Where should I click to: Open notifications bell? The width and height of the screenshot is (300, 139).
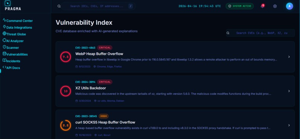click(x=262, y=6)
